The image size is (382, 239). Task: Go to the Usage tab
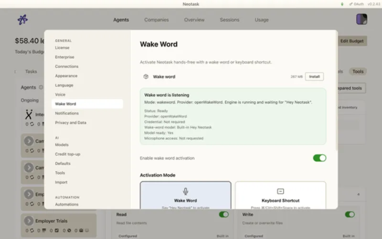point(262,20)
